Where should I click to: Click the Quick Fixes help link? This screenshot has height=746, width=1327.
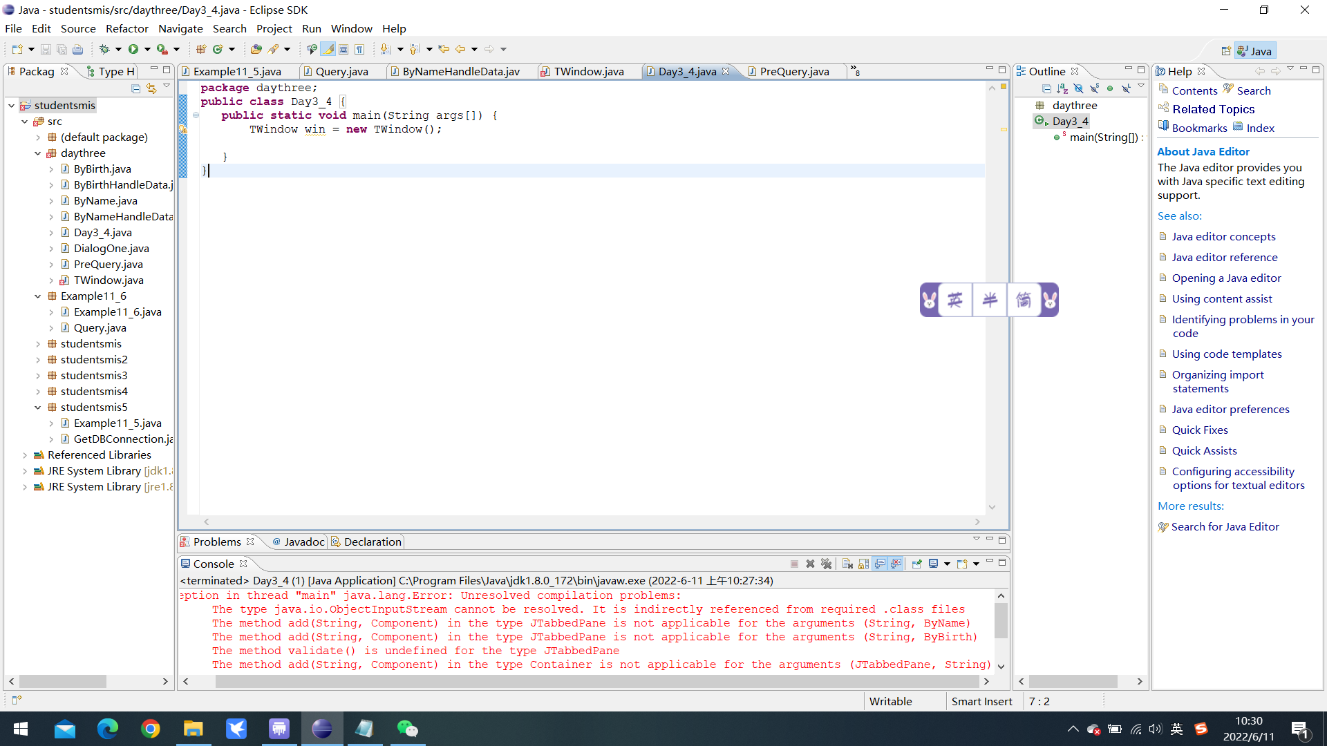(x=1200, y=430)
